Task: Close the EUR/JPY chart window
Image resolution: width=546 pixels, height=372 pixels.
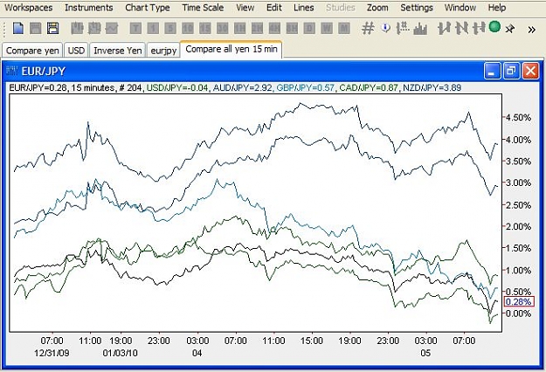Action: point(530,71)
